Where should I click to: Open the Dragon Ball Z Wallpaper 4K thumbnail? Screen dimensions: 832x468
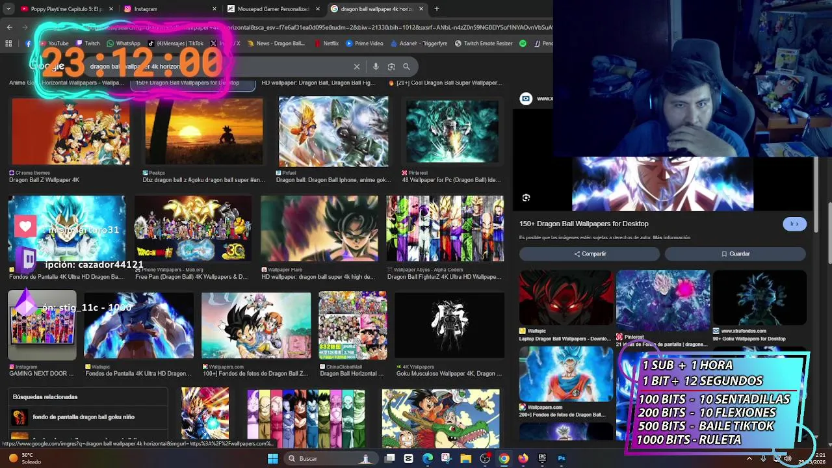pyautogui.click(x=70, y=132)
